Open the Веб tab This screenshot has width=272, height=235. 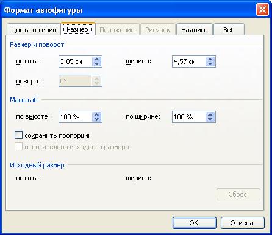pyautogui.click(x=229, y=30)
